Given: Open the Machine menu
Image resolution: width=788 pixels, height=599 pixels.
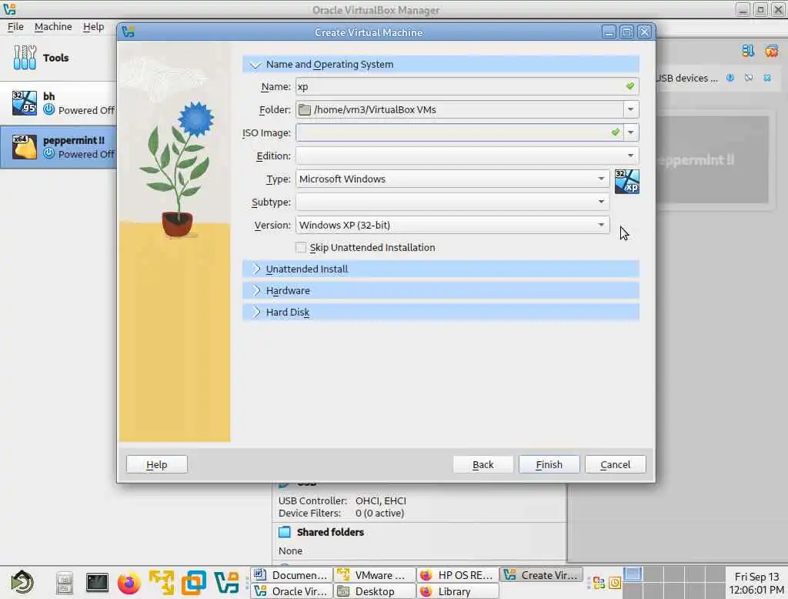Looking at the screenshot, I should click(x=53, y=27).
